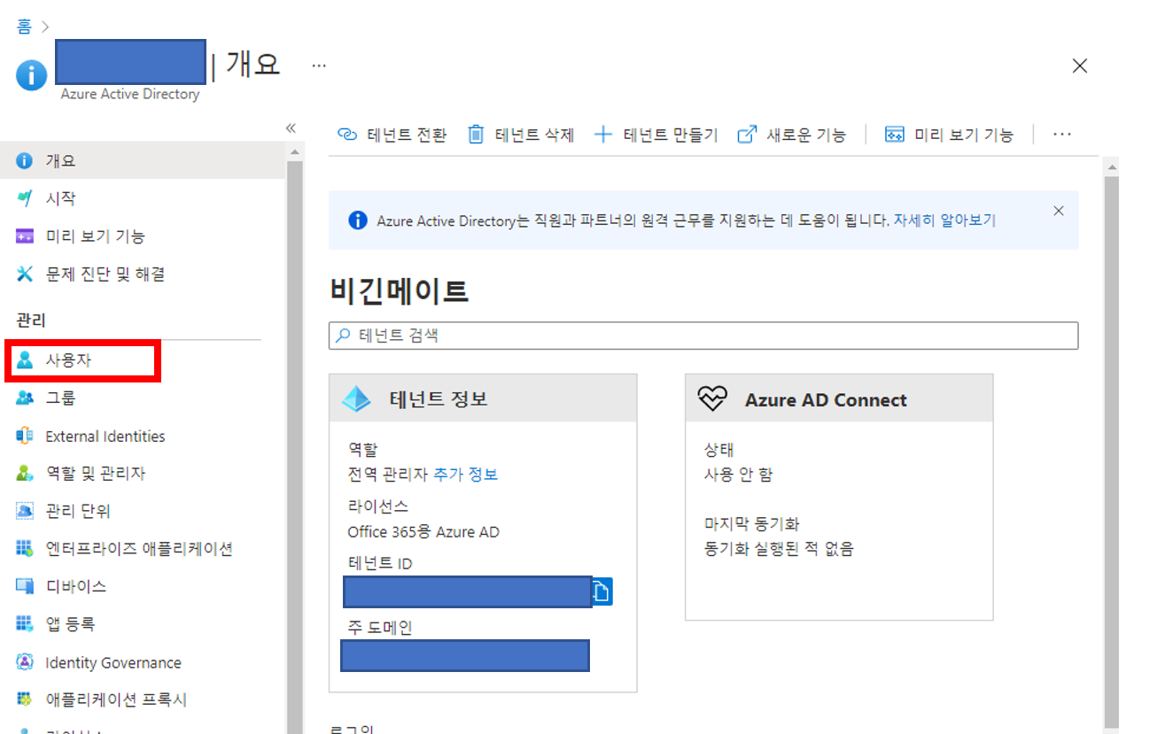Image resolution: width=1149 pixels, height=734 pixels.
Task: Click the 사용자 person icon
Action: click(x=25, y=361)
